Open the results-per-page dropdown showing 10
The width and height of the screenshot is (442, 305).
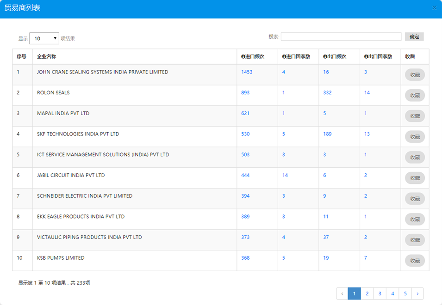click(44, 38)
